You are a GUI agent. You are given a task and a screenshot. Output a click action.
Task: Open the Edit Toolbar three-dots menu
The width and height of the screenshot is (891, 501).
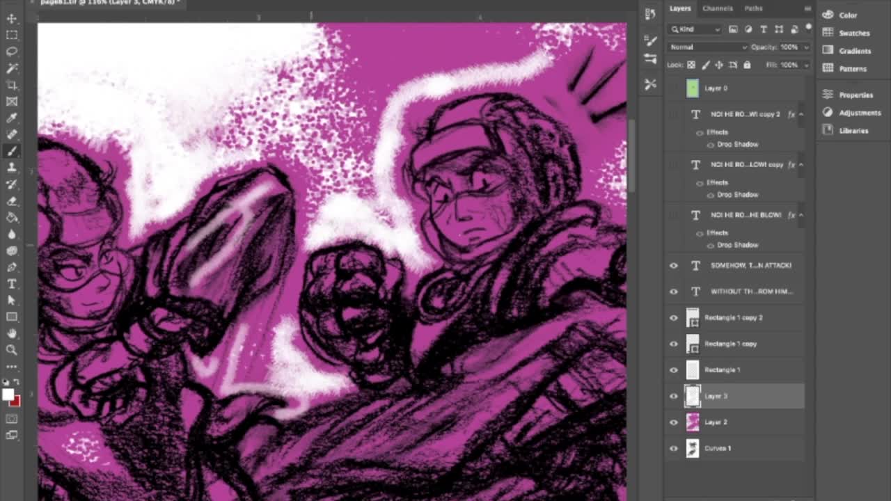tap(12, 367)
